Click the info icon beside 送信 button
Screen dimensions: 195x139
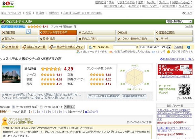coord(189,47)
